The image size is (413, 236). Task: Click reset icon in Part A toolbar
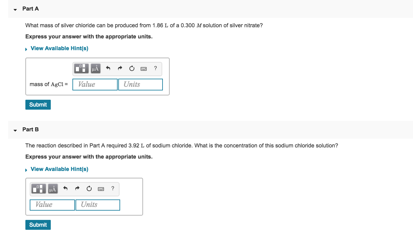(x=132, y=68)
